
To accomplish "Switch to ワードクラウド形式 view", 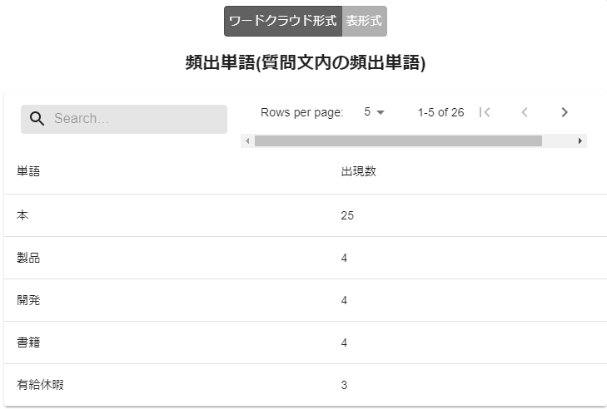I will pos(282,22).
